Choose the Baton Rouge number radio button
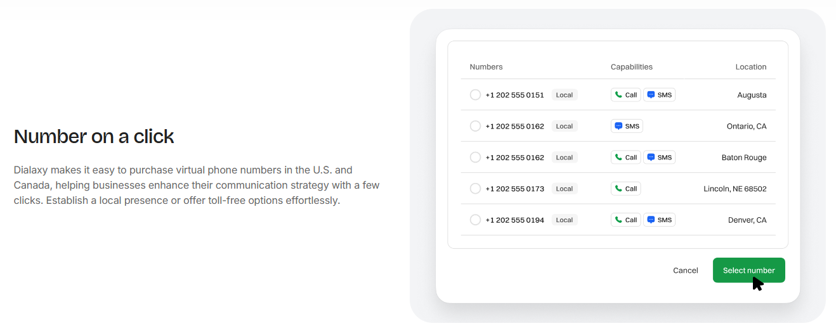The image size is (836, 333). [475, 157]
